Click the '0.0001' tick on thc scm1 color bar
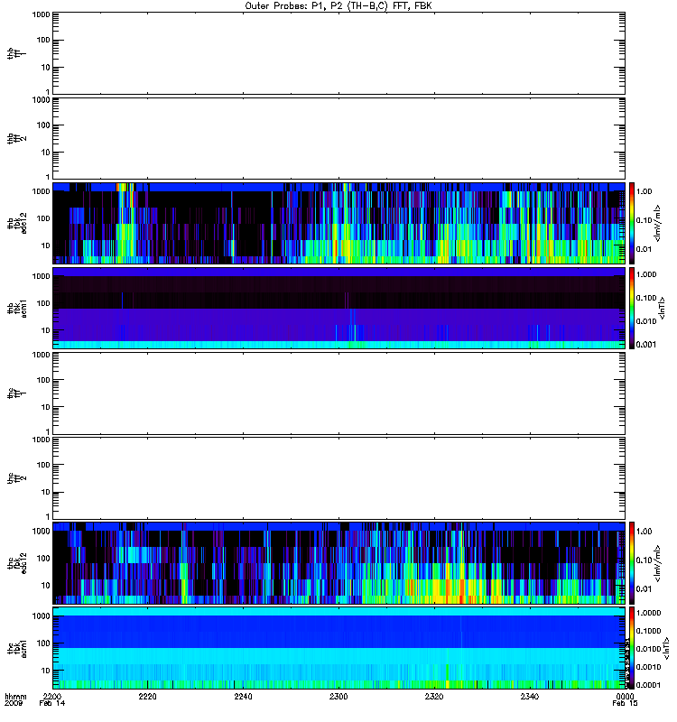 coord(648,685)
